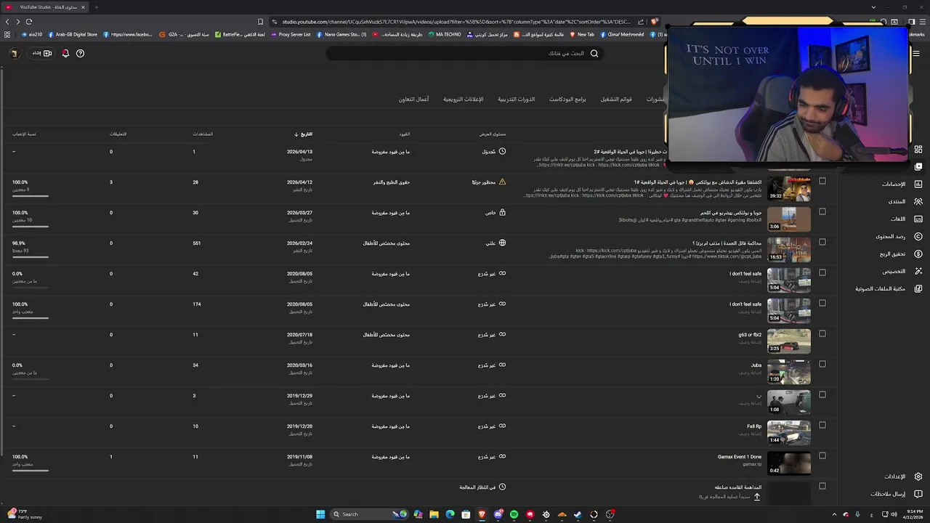Click the browser reload icon
The height and width of the screenshot is (523, 930).
pos(29,22)
